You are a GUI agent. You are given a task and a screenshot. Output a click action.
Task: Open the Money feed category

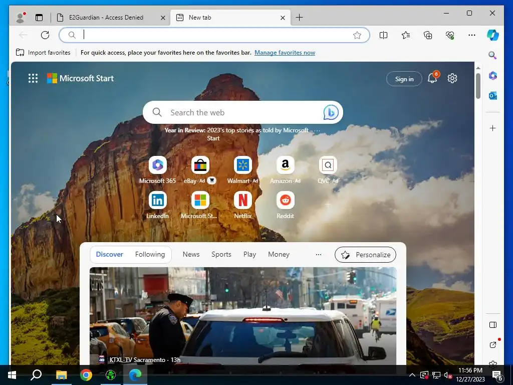coord(279,254)
